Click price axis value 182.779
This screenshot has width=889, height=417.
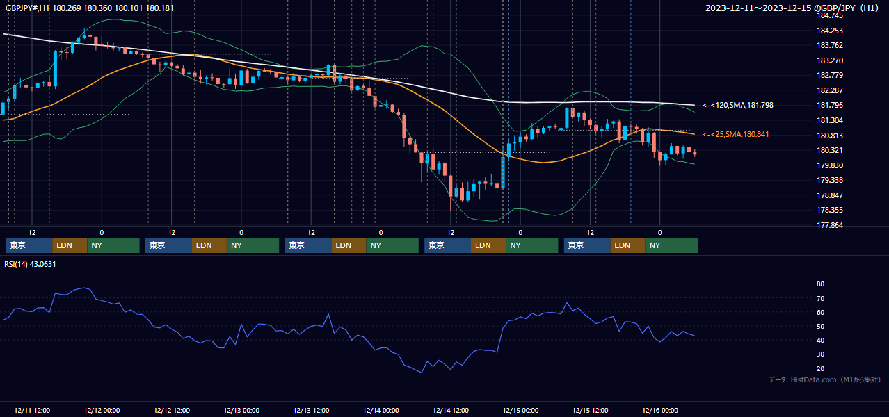(x=830, y=76)
